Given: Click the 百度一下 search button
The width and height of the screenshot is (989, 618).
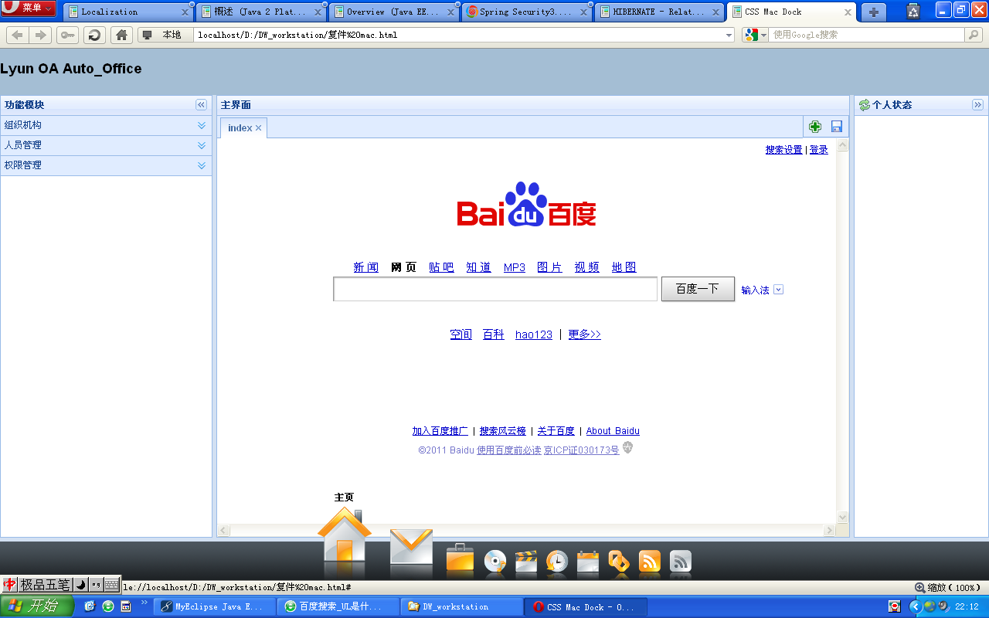Looking at the screenshot, I should [698, 289].
